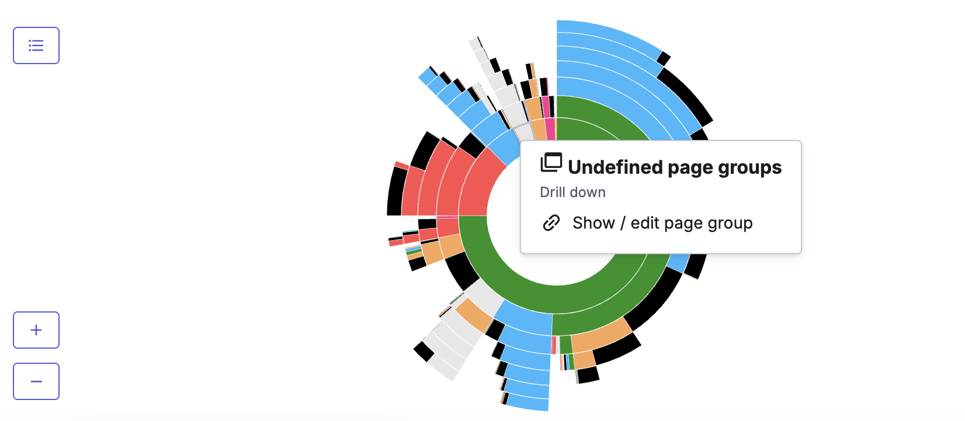Zoom out with the minus button
The width and height of the screenshot is (965, 421).
pyautogui.click(x=36, y=381)
